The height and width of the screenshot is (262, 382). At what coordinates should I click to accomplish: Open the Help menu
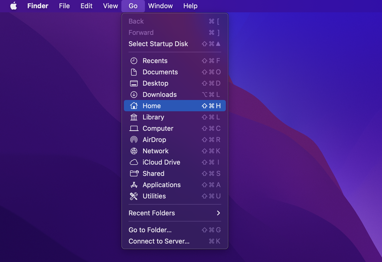click(190, 6)
